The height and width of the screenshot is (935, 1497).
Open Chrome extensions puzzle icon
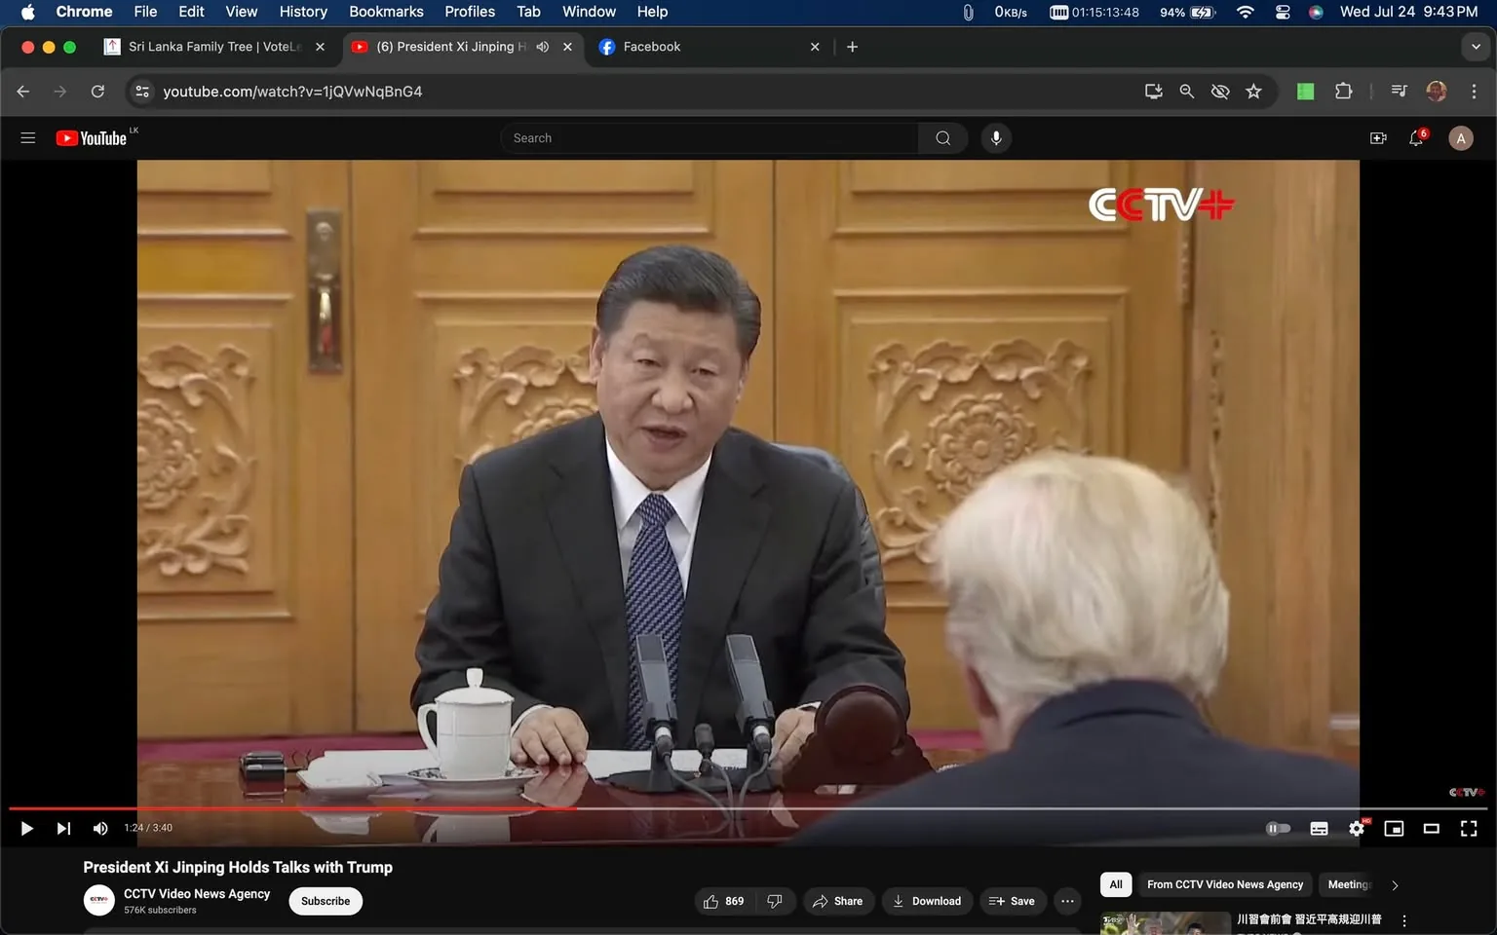click(x=1342, y=91)
